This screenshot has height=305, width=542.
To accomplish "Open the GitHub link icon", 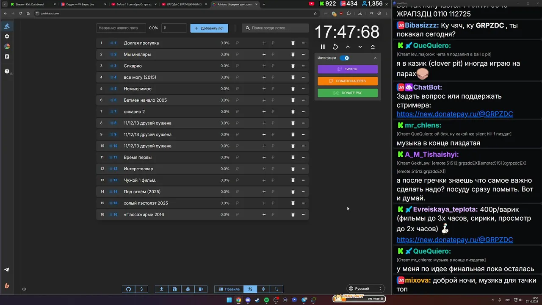I will tap(129, 289).
